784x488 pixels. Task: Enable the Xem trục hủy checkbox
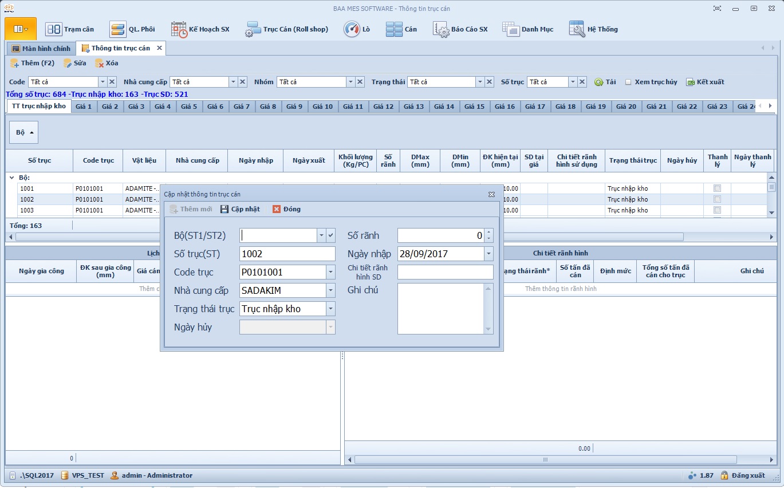(x=628, y=82)
